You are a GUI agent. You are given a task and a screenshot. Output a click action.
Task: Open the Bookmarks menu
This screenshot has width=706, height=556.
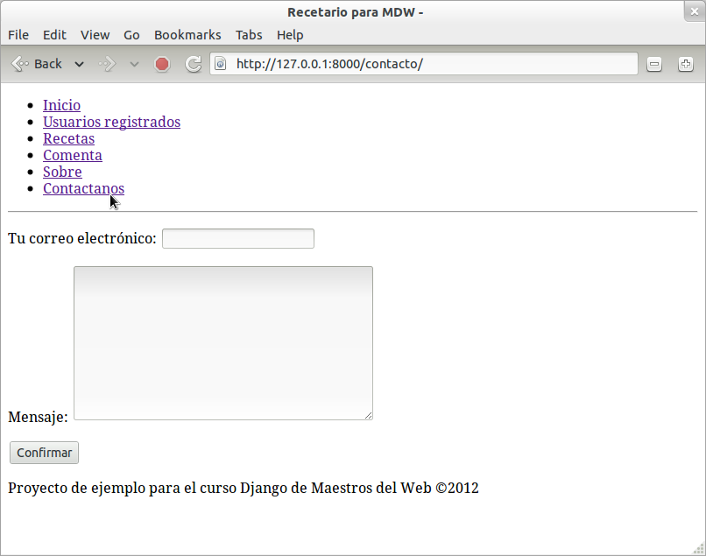[187, 35]
